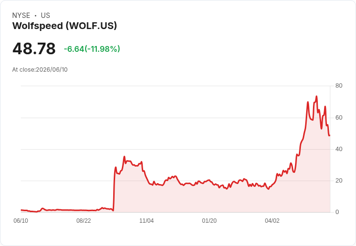Click the 20 y-axis price label
This screenshot has height=246, width=356.
[x=339, y=181]
